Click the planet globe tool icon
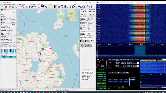Viewport: 166px width, 93px height. tap(68, 7)
